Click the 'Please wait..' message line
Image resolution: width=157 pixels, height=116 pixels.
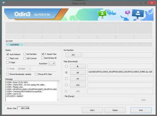click(15, 87)
